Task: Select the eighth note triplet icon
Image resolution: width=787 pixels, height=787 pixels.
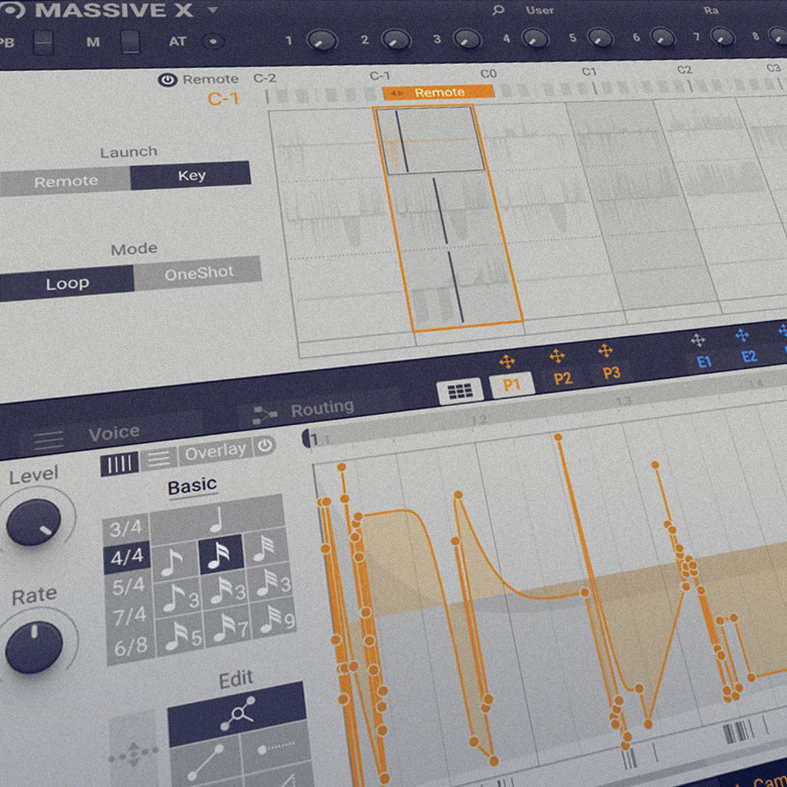Action: click(x=178, y=598)
